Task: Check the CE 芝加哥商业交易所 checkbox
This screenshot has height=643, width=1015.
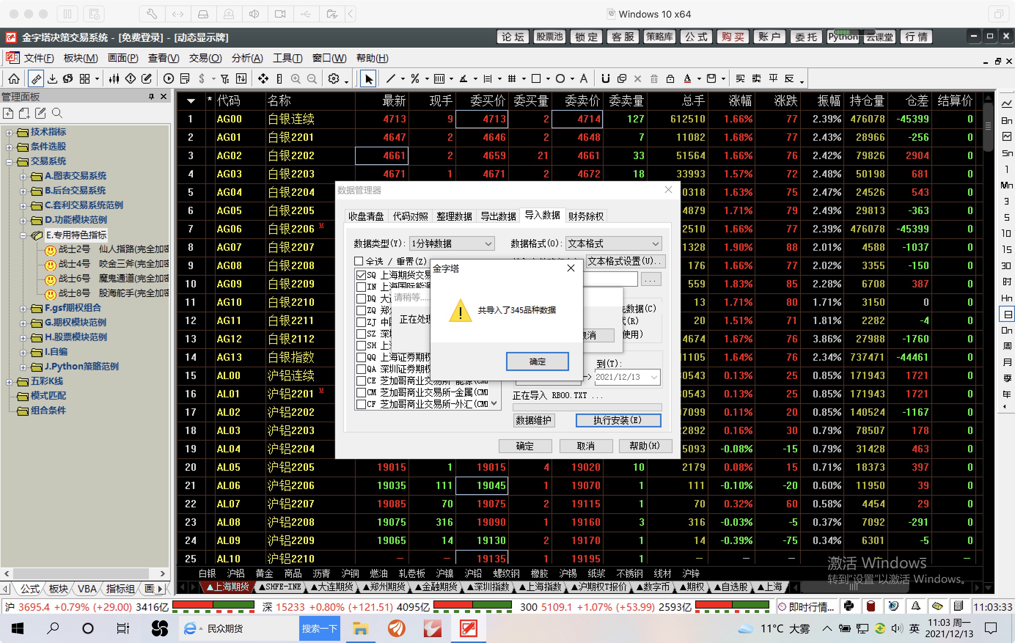Action: coord(361,381)
